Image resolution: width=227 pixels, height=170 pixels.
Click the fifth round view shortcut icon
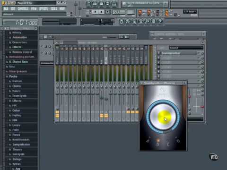(114, 4)
